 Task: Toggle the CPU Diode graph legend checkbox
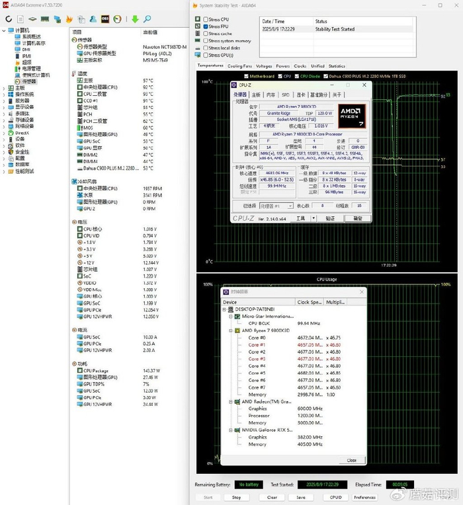pos(297,76)
